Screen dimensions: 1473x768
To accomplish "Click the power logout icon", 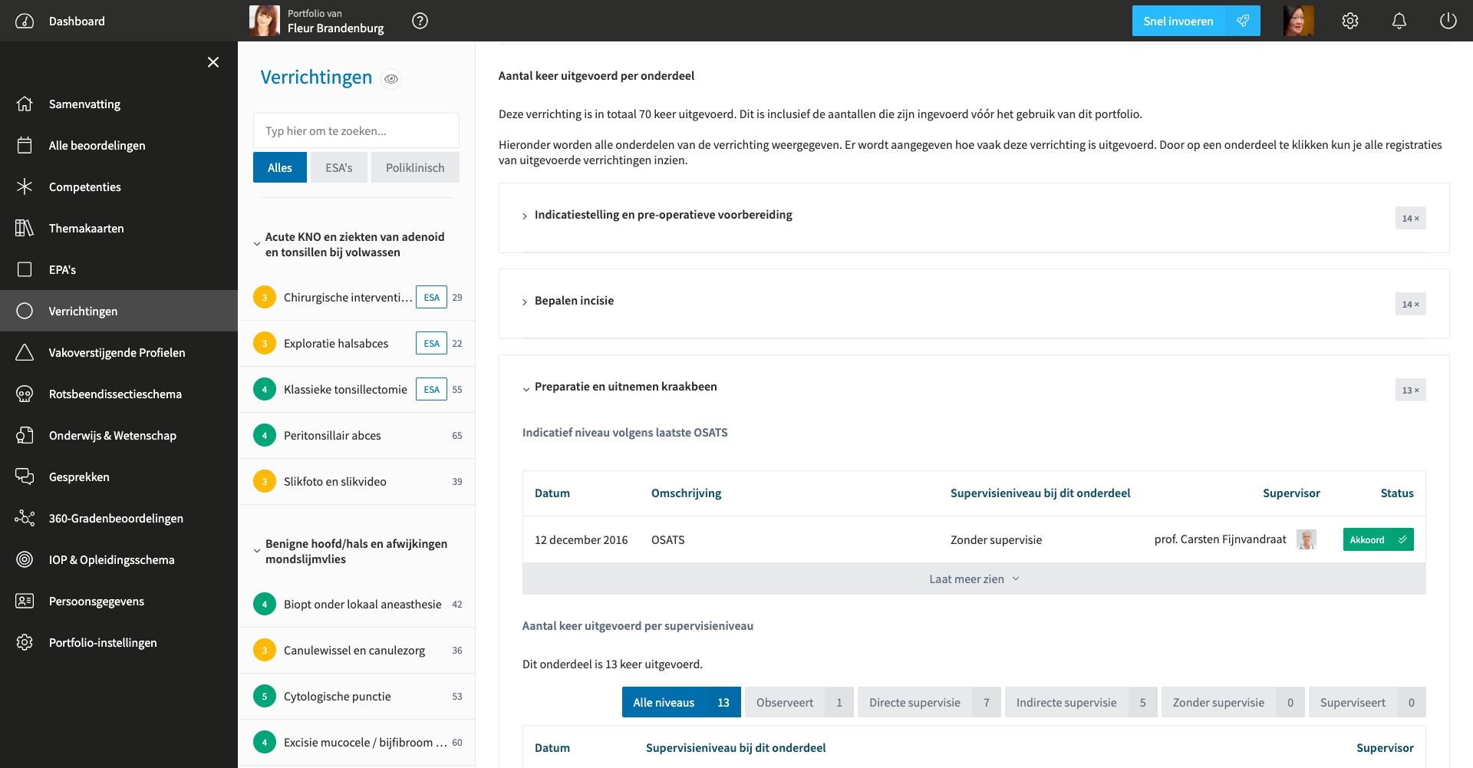I will click(x=1448, y=21).
